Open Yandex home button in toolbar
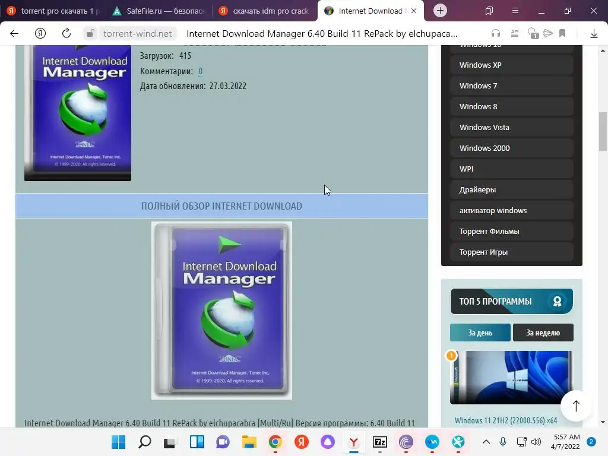 (x=40, y=34)
